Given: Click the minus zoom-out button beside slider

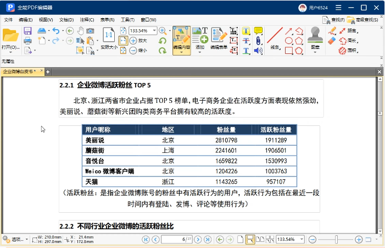Looking at the screenshot, I should (x=313, y=239).
